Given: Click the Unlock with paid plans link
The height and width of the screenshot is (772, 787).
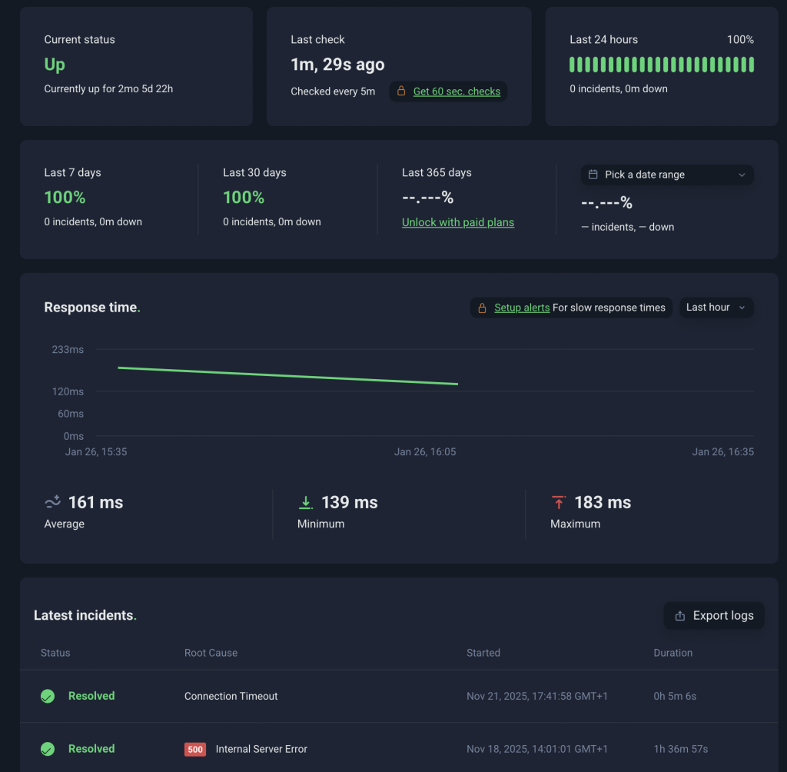Looking at the screenshot, I should pyautogui.click(x=458, y=222).
